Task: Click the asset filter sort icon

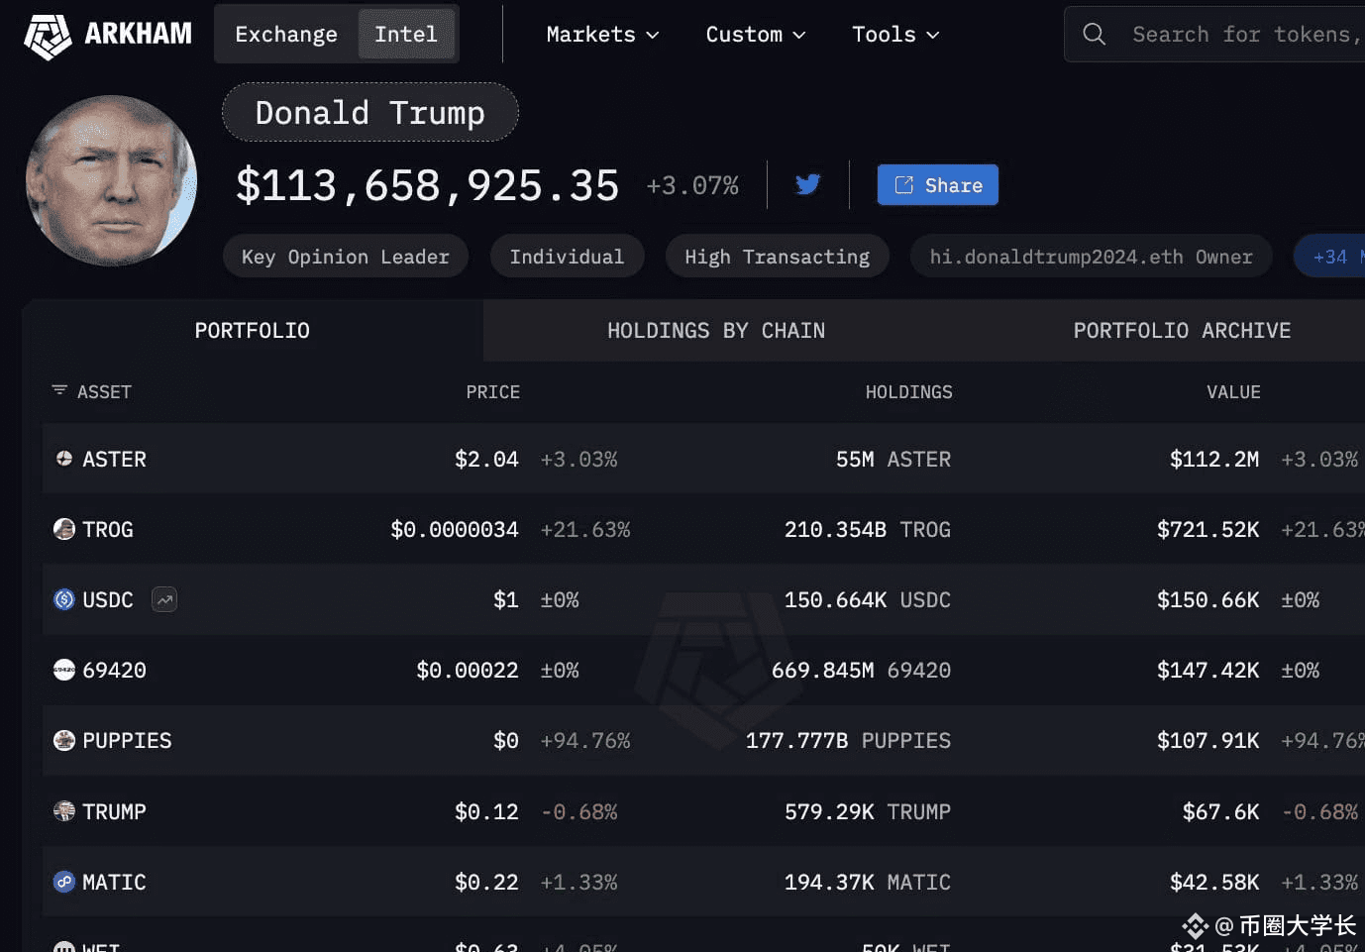Action: click(x=59, y=390)
